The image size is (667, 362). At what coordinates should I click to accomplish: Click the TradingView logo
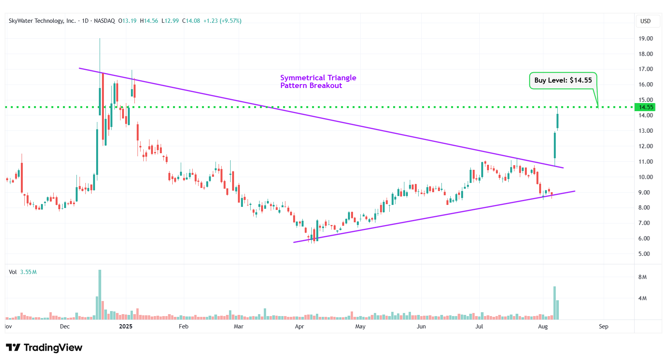[44, 348]
